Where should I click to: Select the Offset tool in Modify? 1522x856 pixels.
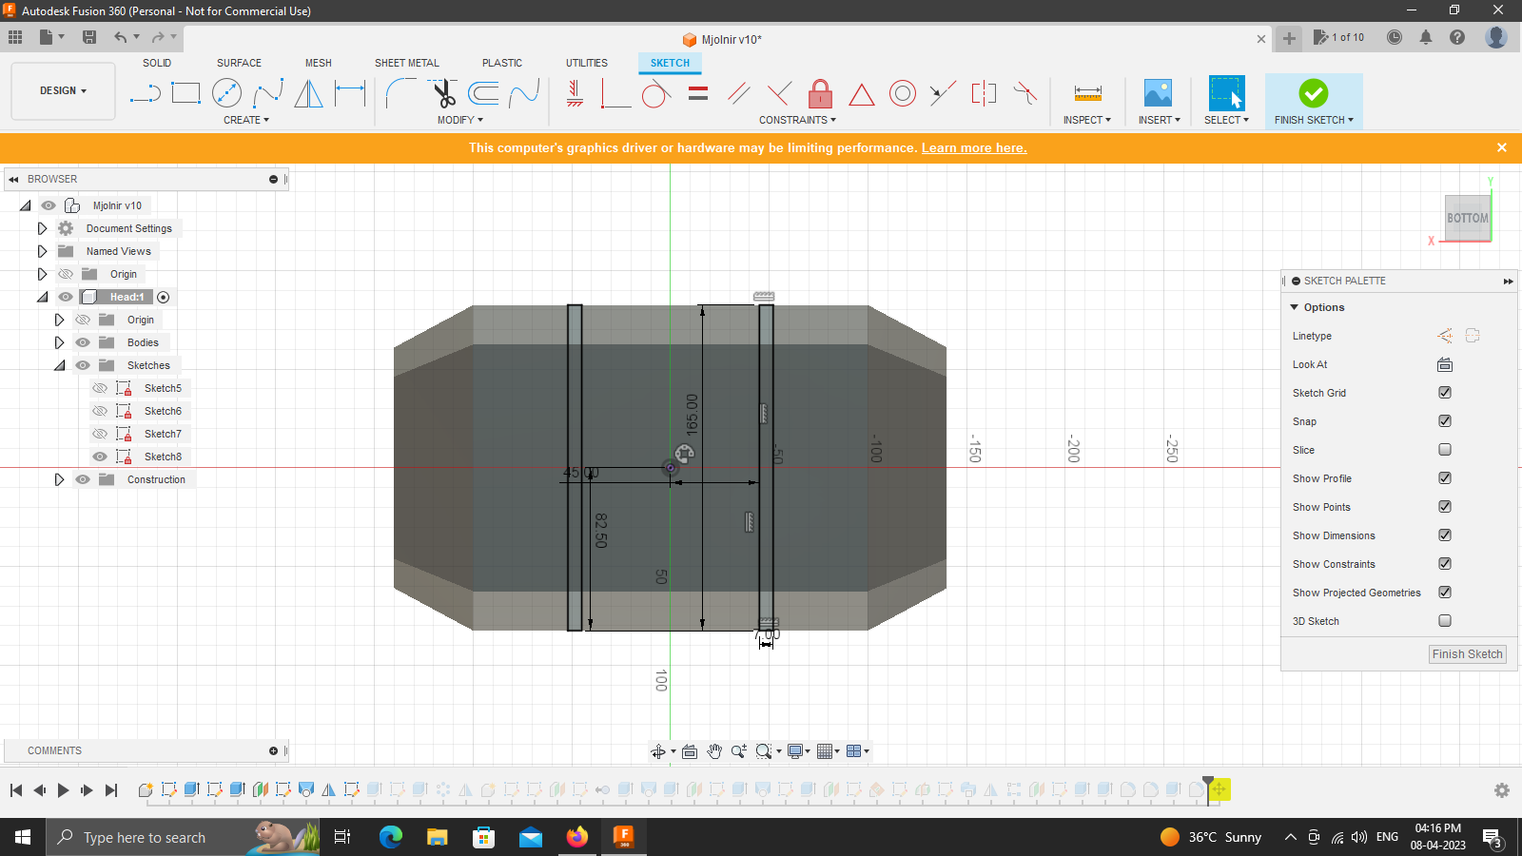pyautogui.click(x=485, y=92)
